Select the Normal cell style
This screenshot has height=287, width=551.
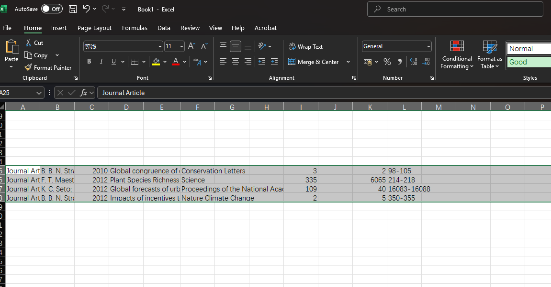(529, 49)
